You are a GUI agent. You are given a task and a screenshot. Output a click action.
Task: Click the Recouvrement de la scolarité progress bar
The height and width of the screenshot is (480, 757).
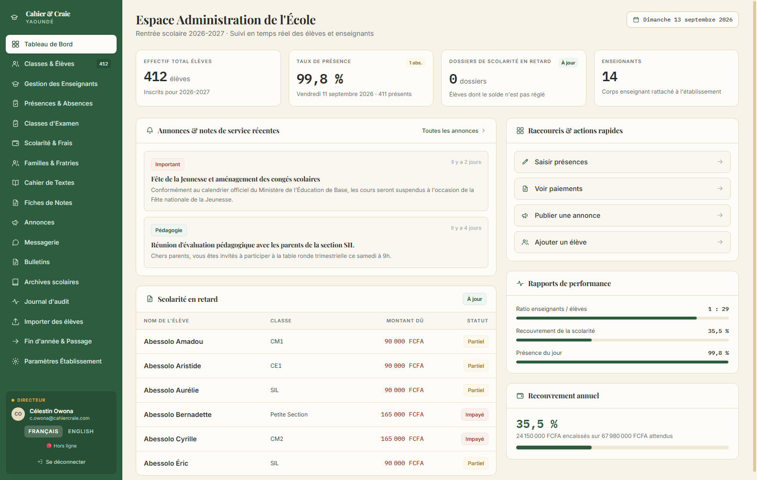(622, 340)
